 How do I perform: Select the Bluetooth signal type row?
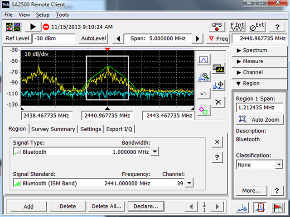click(82, 152)
